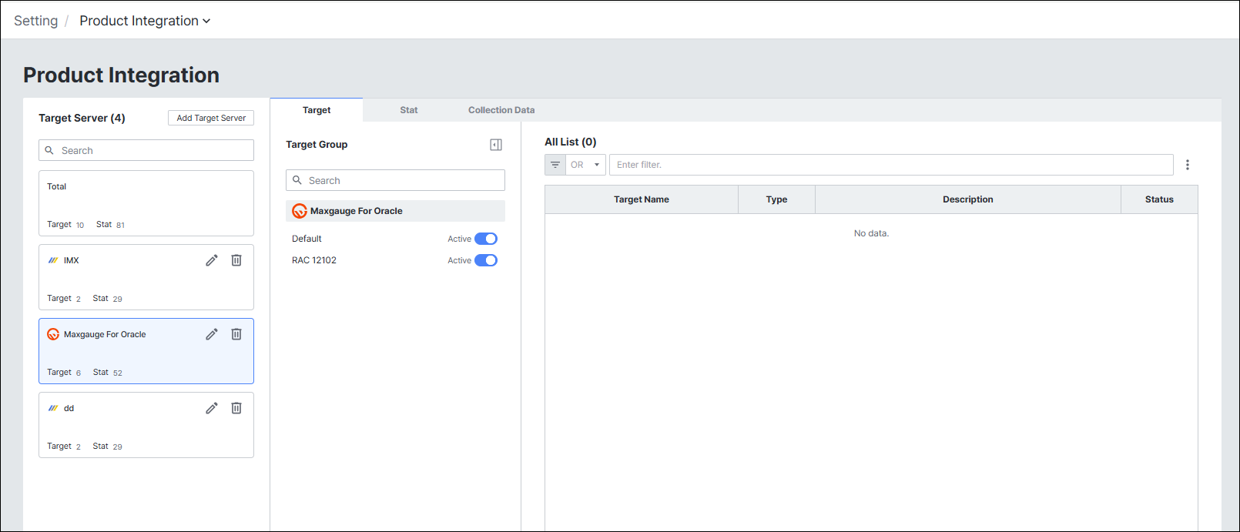
Task: Edit the Maxgauge For Oracle server
Action: click(x=212, y=334)
